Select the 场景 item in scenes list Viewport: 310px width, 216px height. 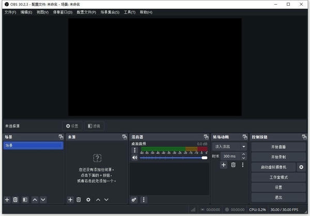click(x=33, y=145)
